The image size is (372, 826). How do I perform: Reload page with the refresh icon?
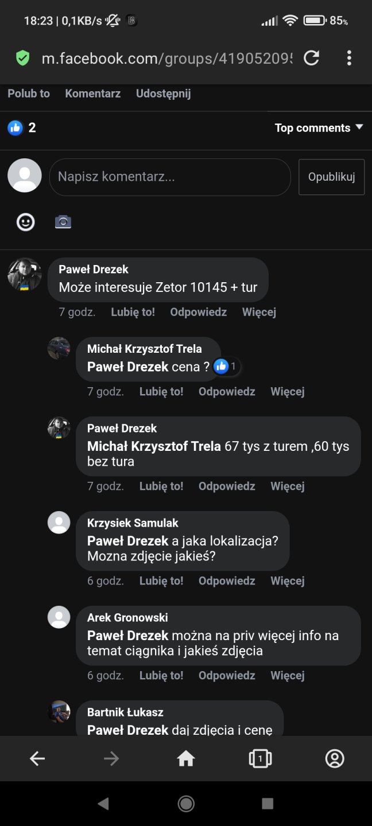point(311,58)
